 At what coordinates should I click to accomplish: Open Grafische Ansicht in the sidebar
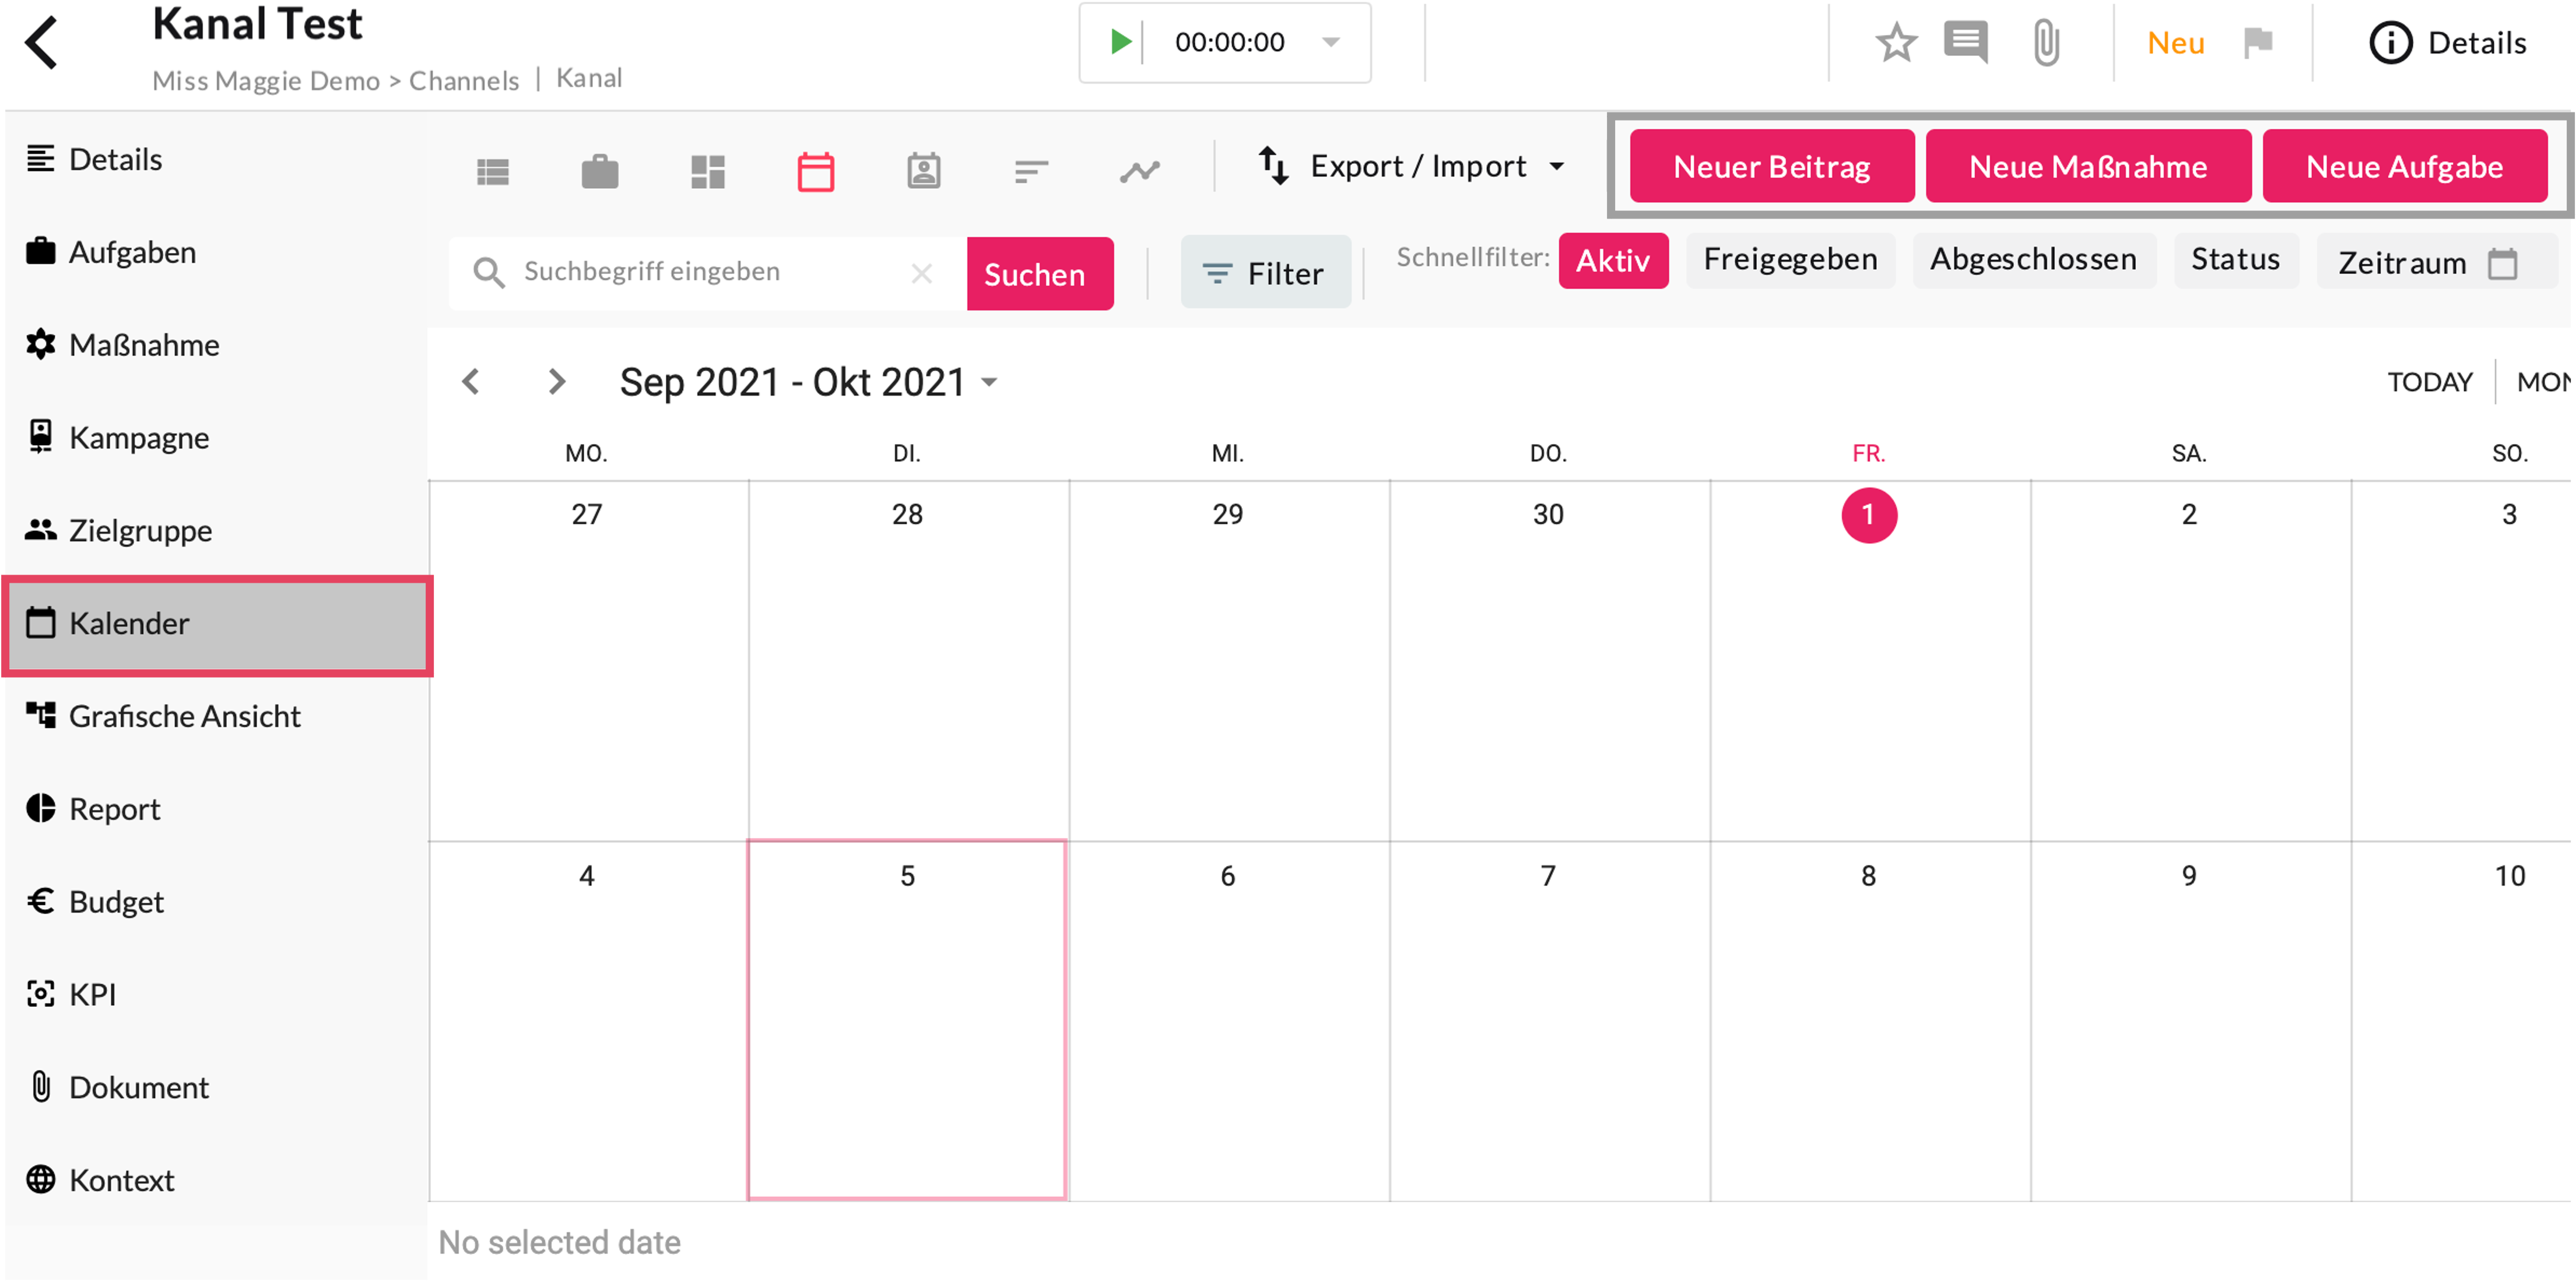coord(184,716)
